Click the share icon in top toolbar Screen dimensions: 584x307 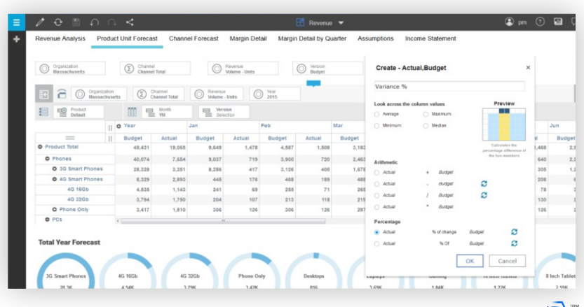point(130,22)
